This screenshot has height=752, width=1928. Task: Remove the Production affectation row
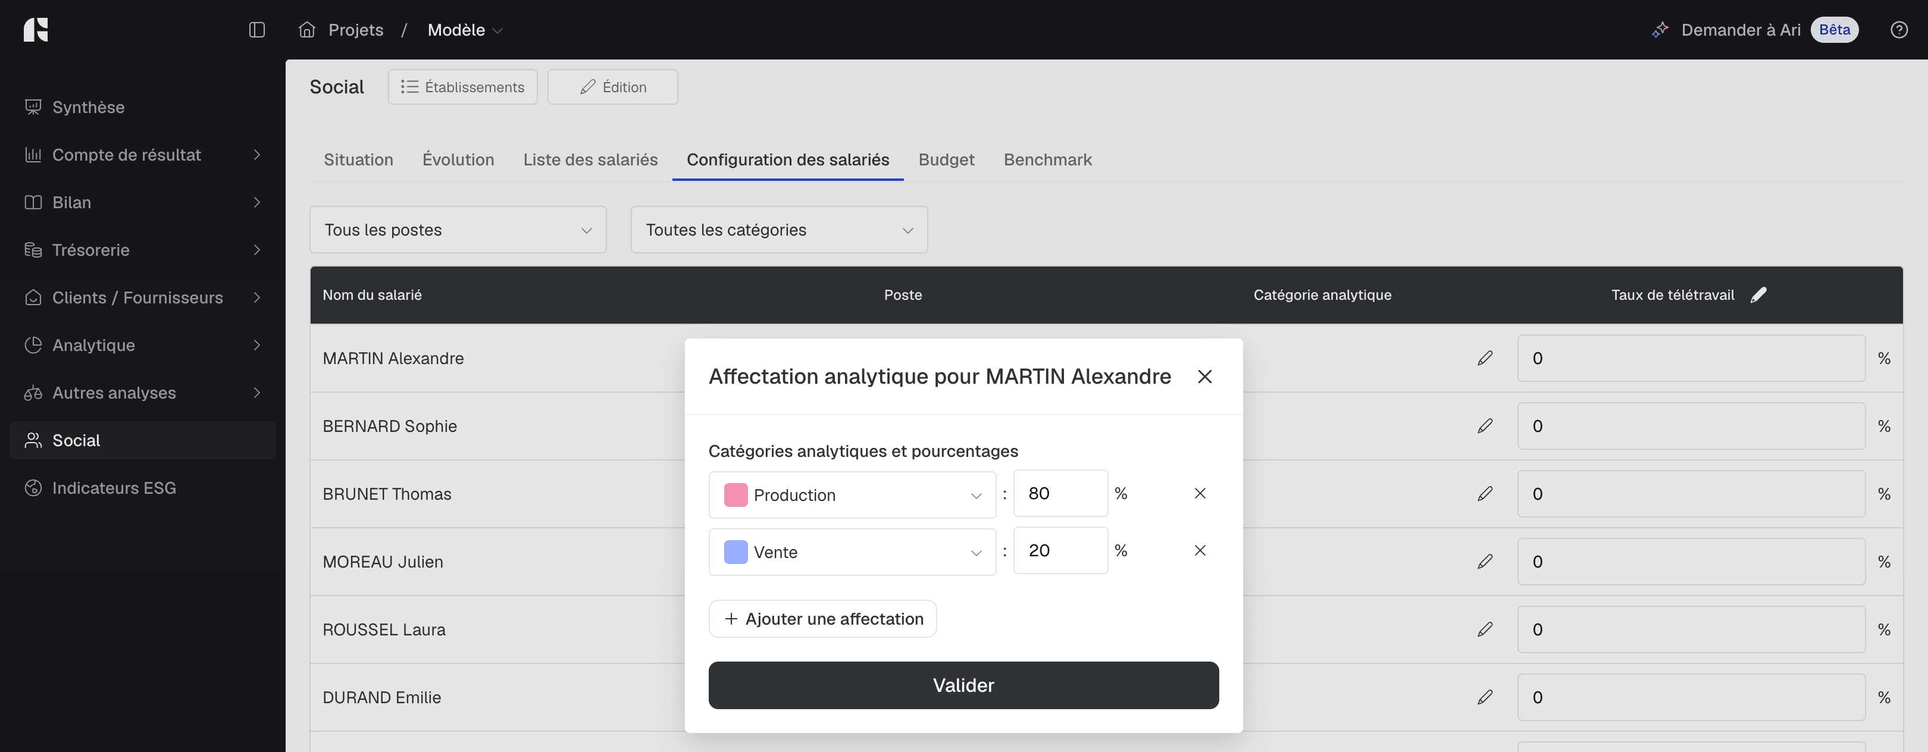click(1200, 493)
